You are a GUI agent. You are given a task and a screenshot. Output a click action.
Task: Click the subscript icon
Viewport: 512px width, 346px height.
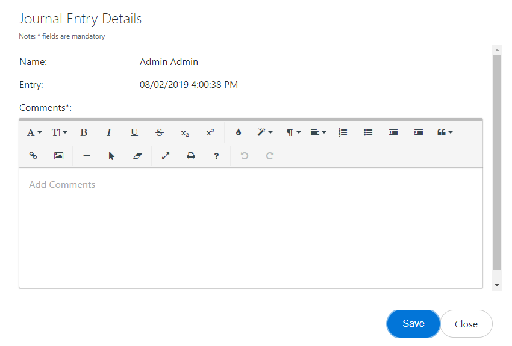click(185, 132)
